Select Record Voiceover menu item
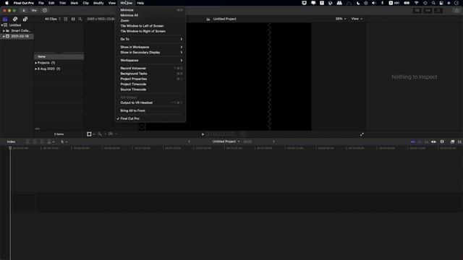Screen dimensions: 463x260 coord(150,68)
